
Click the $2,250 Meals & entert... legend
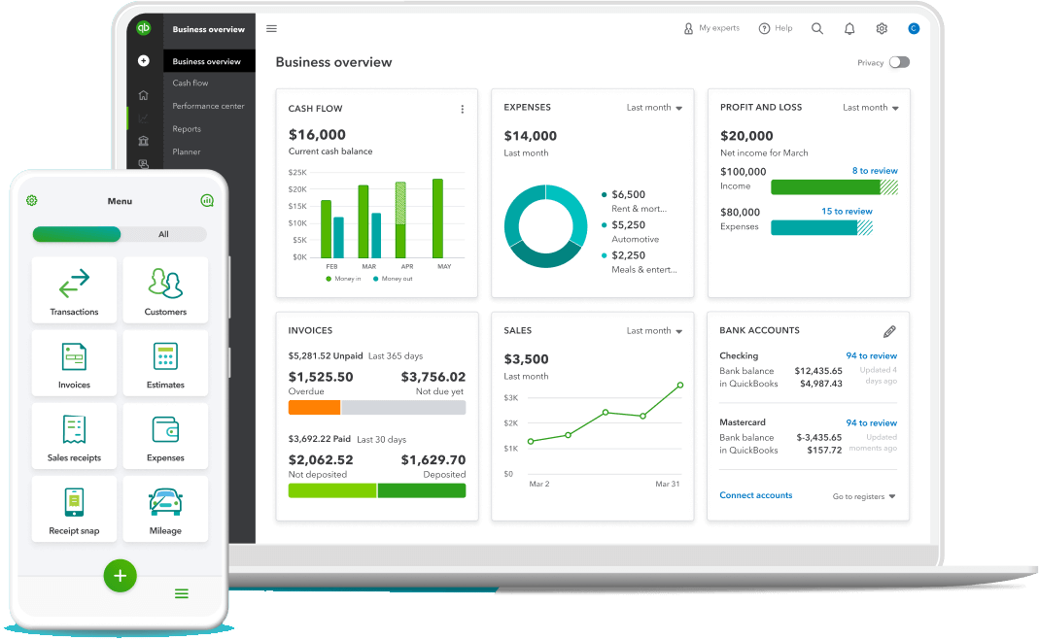pos(640,261)
